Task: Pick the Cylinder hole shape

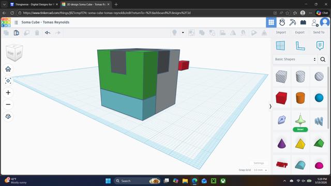Action: point(300,76)
